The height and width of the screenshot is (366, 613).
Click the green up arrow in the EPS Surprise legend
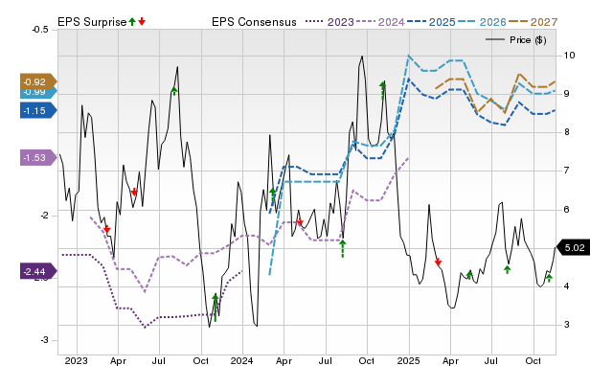(x=132, y=21)
